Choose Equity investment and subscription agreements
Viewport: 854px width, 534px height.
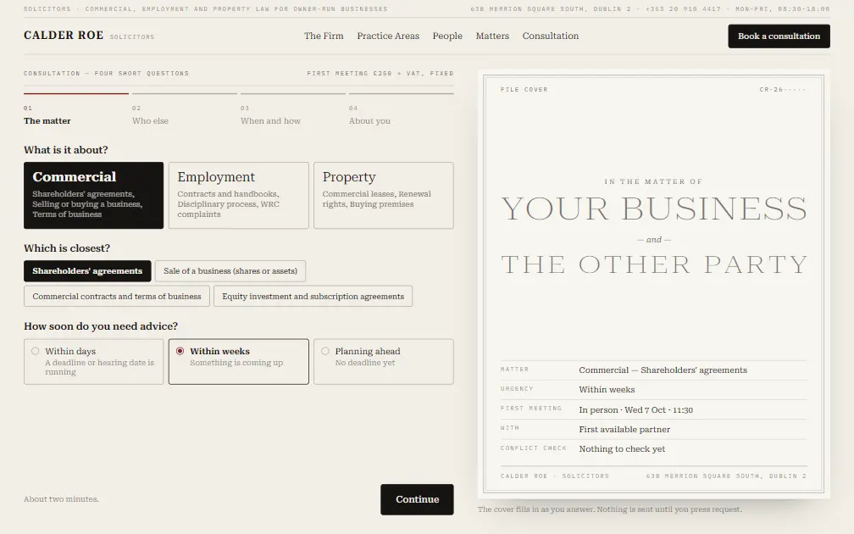313,297
